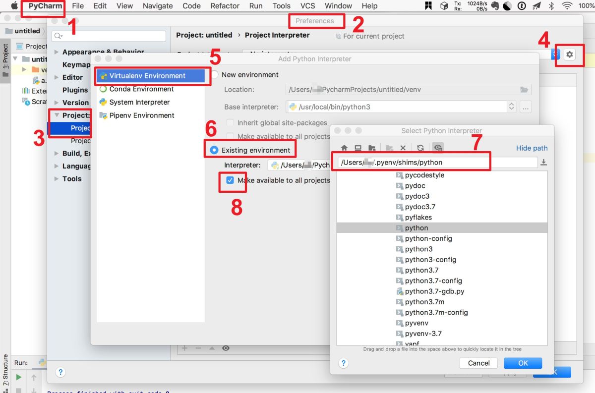This screenshot has height=393, width=595.
Task: Click the Wi-Fi icon in menu bar
Action: [567, 6]
